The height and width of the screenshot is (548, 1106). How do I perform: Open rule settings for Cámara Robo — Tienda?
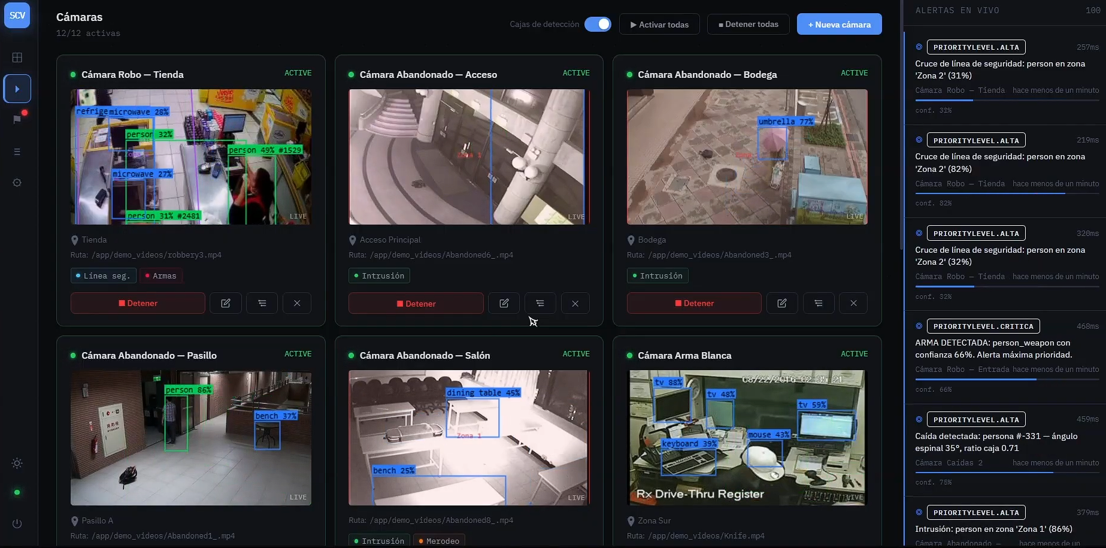pos(262,303)
